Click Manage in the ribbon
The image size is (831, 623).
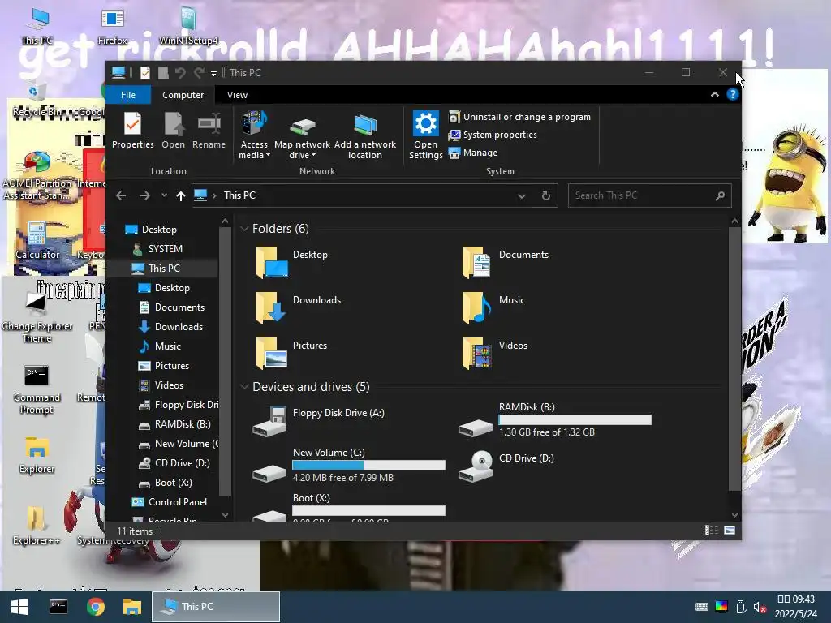click(473, 153)
